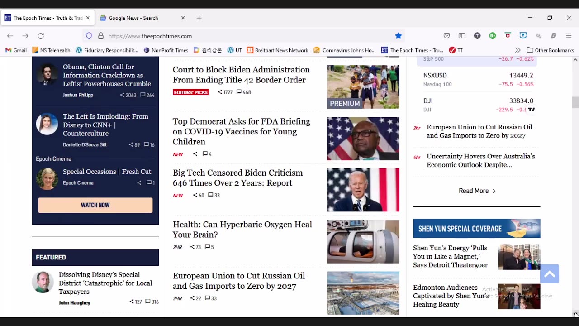Open the UT WordPress bookmark
The width and height of the screenshot is (579, 326).
235,50
